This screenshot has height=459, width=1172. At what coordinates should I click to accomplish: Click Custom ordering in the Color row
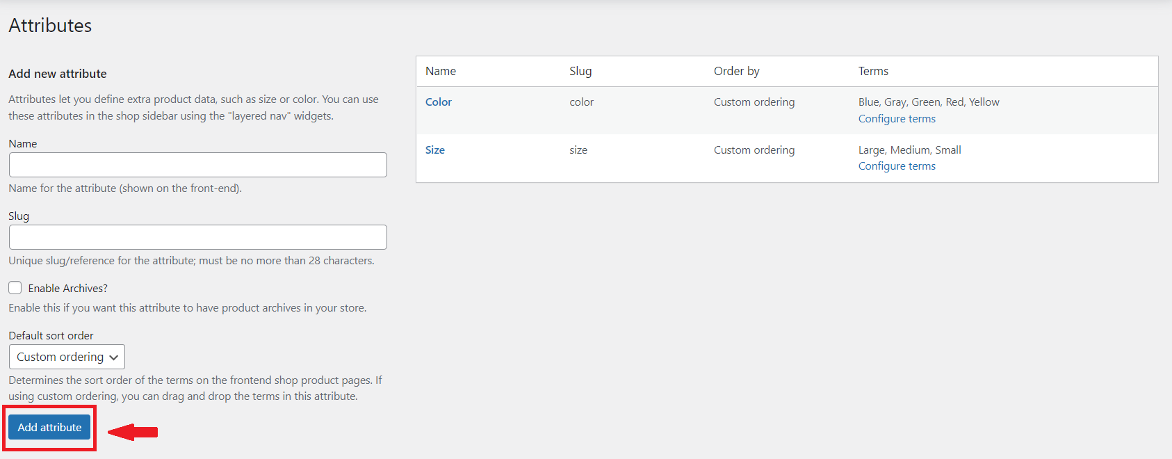click(754, 102)
